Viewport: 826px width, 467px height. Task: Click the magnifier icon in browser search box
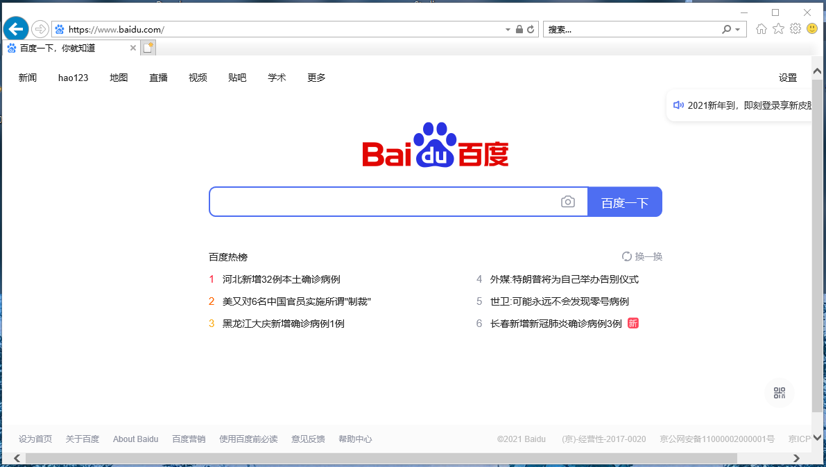point(726,30)
